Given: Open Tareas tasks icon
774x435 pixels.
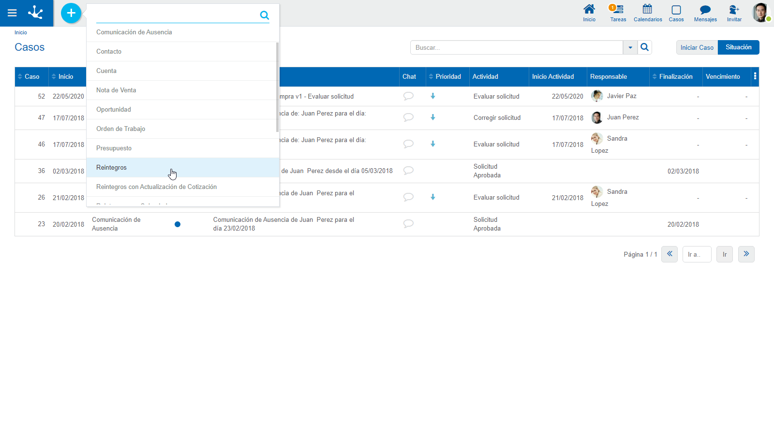Looking at the screenshot, I should coord(618,13).
